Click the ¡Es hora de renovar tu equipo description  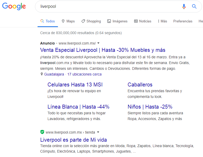tap(74, 94)
